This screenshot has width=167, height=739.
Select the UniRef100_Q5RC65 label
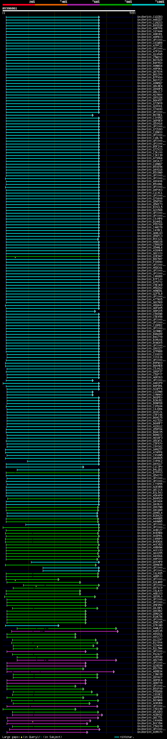tap(150, 623)
